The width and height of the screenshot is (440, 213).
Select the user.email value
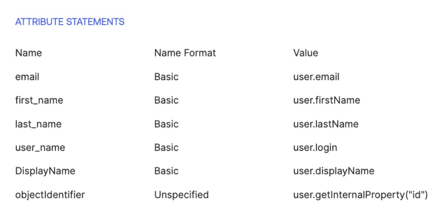[x=316, y=77]
